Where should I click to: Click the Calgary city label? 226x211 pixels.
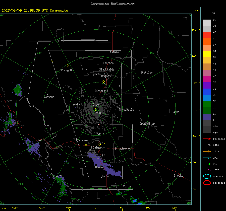(x=98, y=148)
